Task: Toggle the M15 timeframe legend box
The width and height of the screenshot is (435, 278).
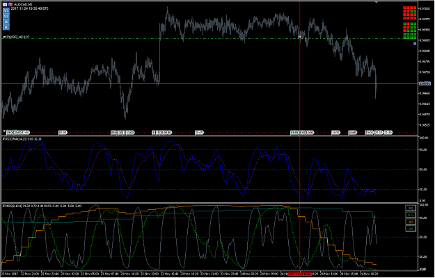Action: (x=411, y=215)
